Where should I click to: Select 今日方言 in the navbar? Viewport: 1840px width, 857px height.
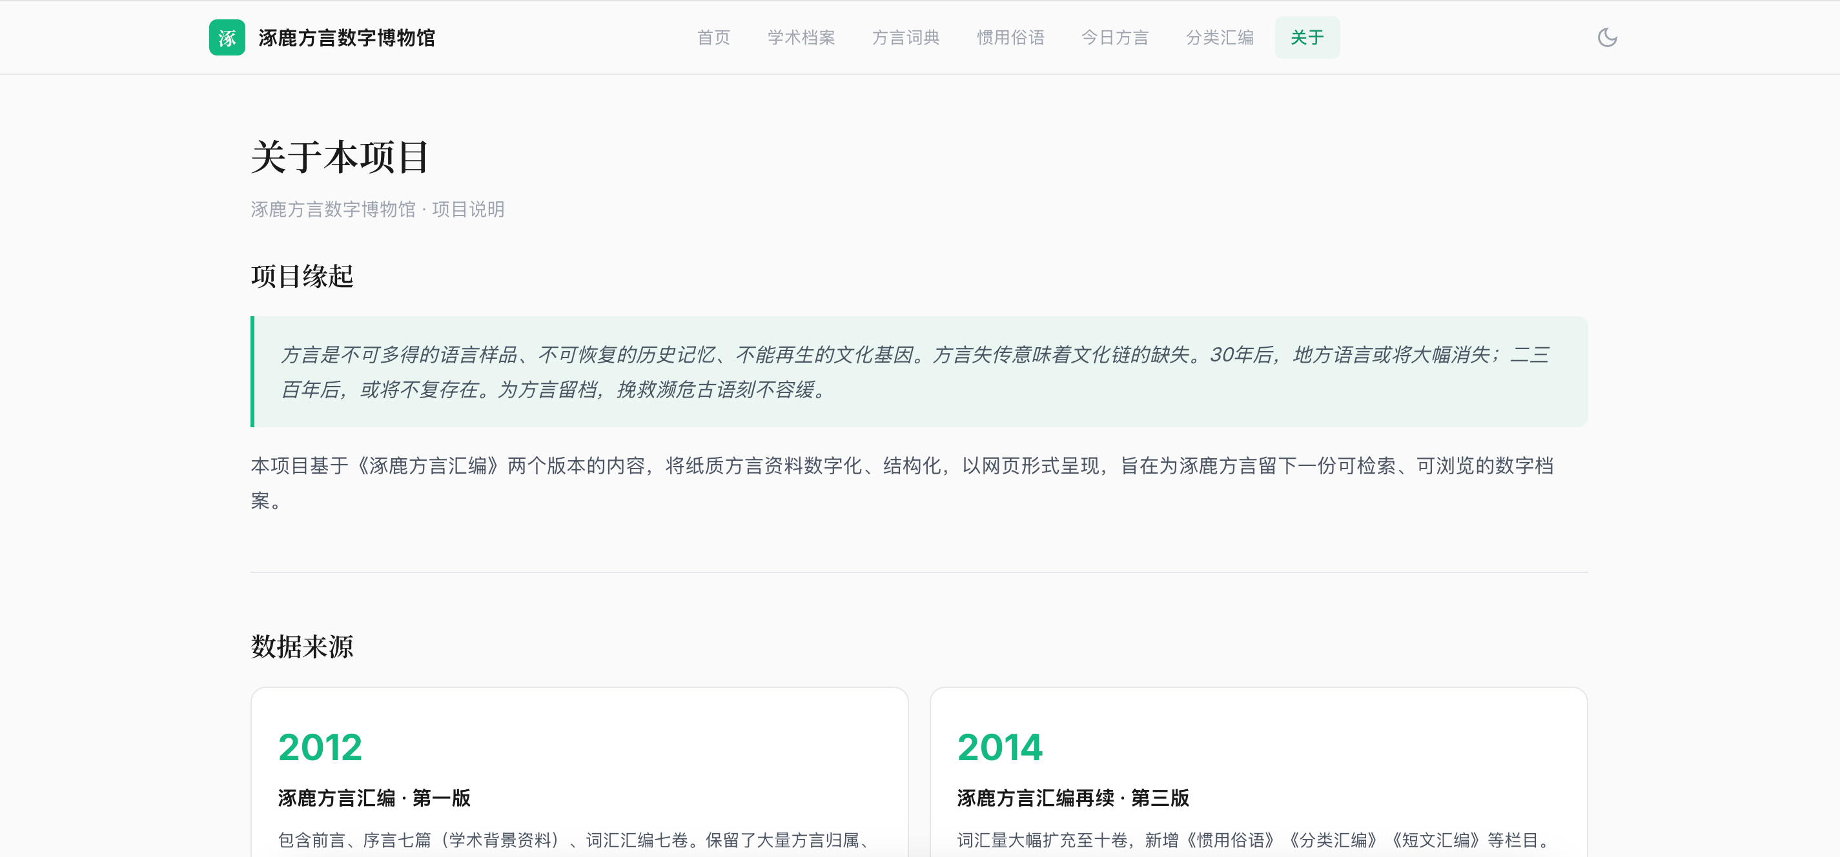1115,37
